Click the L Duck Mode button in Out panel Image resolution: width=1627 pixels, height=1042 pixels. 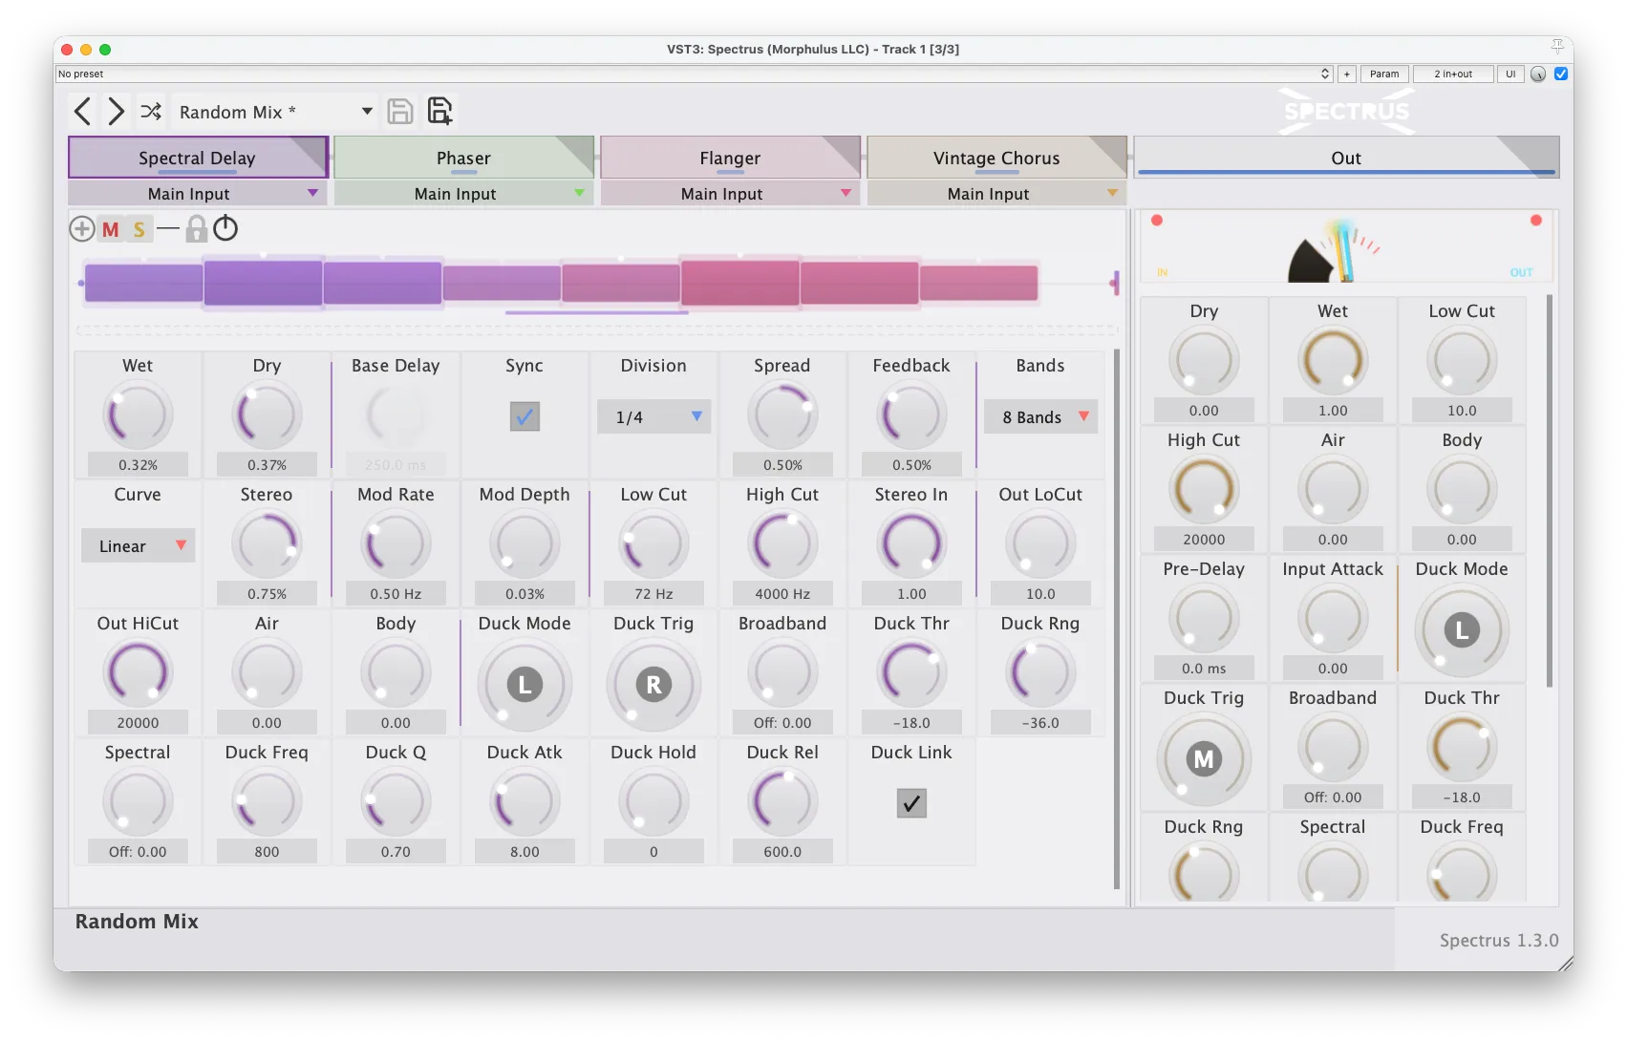click(x=1462, y=630)
